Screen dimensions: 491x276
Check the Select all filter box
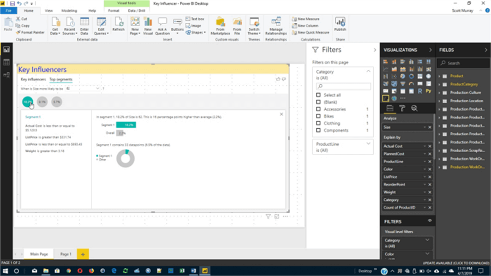(319, 95)
